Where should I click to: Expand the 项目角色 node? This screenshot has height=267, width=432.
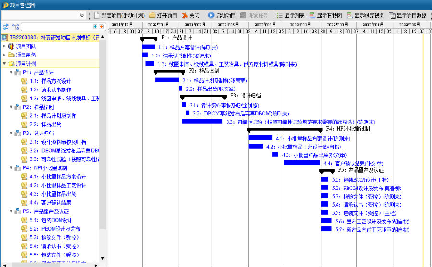coord(4,55)
